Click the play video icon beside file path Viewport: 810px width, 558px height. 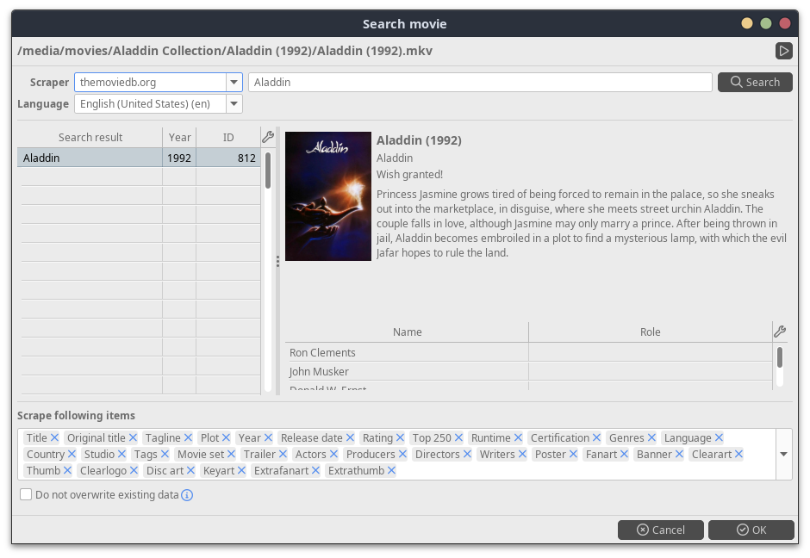pyautogui.click(x=783, y=51)
